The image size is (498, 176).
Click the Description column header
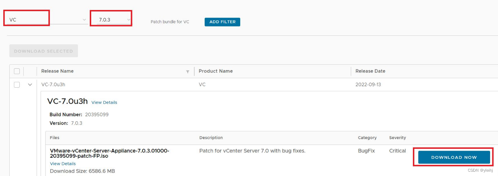pos(211,138)
